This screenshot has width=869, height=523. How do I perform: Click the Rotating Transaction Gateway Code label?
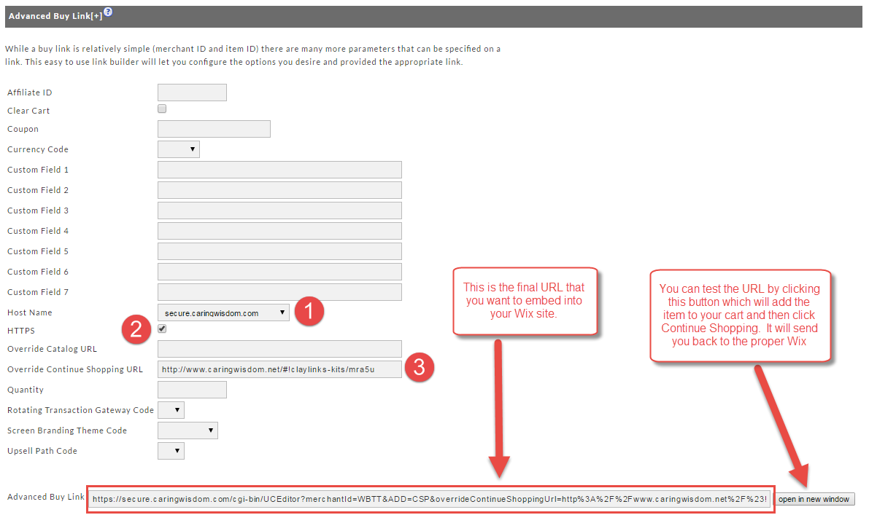(x=80, y=410)
